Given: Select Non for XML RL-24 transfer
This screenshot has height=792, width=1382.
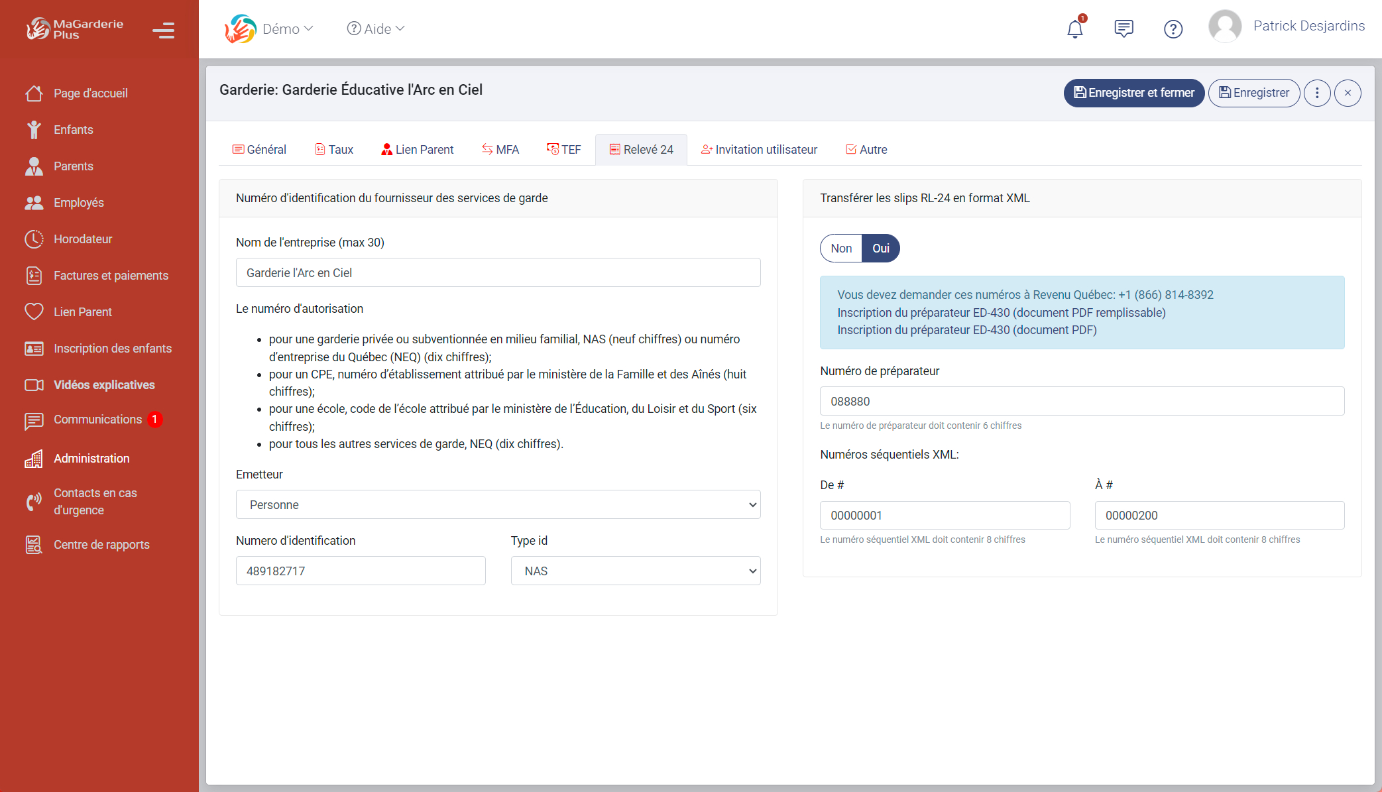Looking at the screenshot, I should point(840,248).
